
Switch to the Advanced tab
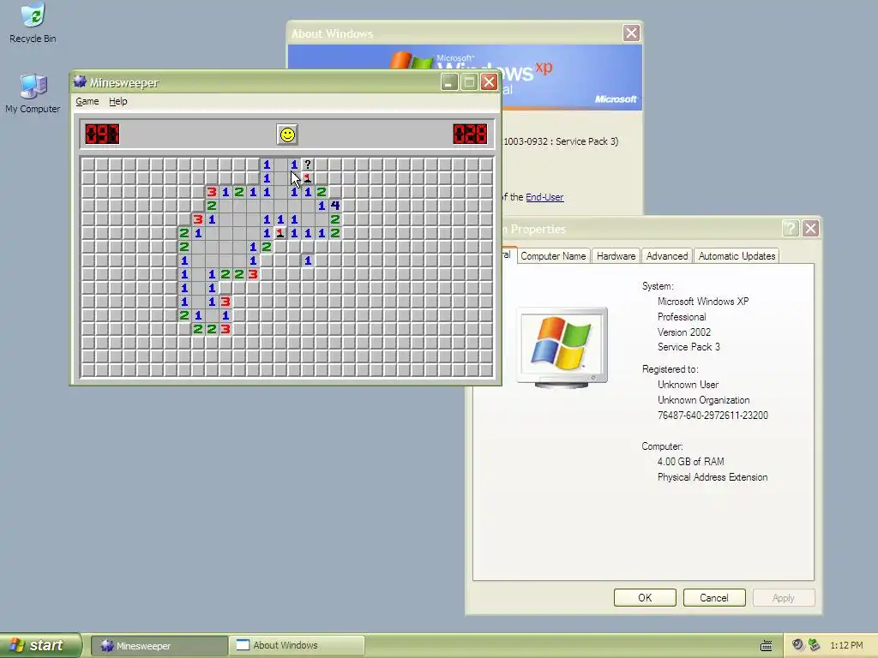pos(667,255)
